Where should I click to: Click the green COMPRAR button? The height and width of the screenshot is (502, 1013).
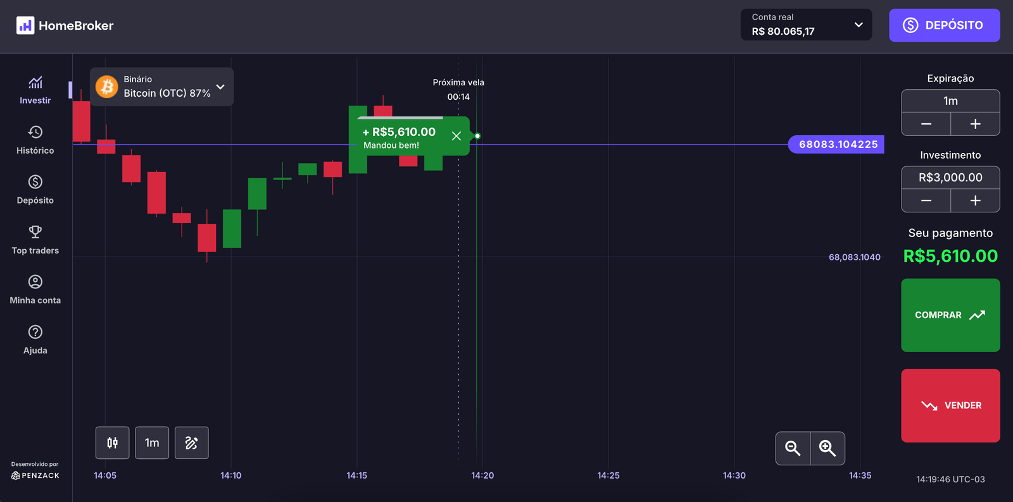point(950,315)
